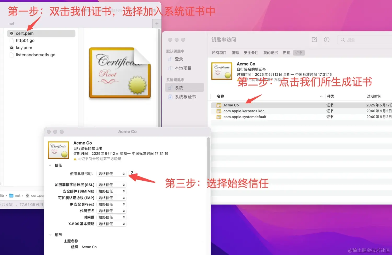Viewport: 392px width, 255px height.
Task: Click the net folder in Finder path bar
Action: tap(15, 196)
